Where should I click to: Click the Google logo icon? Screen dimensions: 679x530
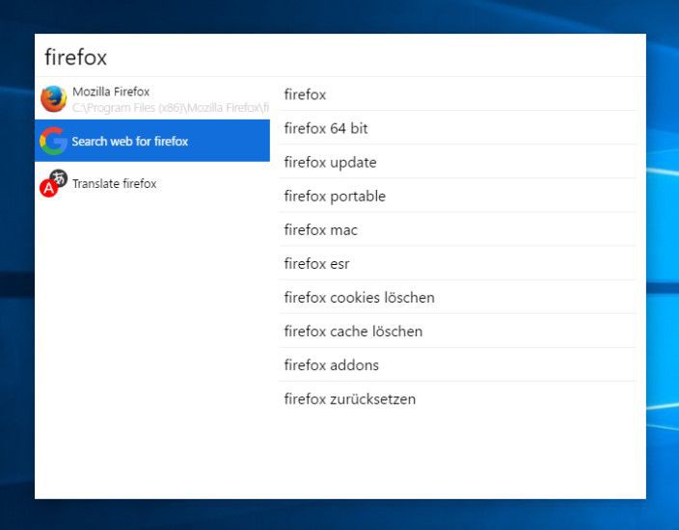point(53,141)
